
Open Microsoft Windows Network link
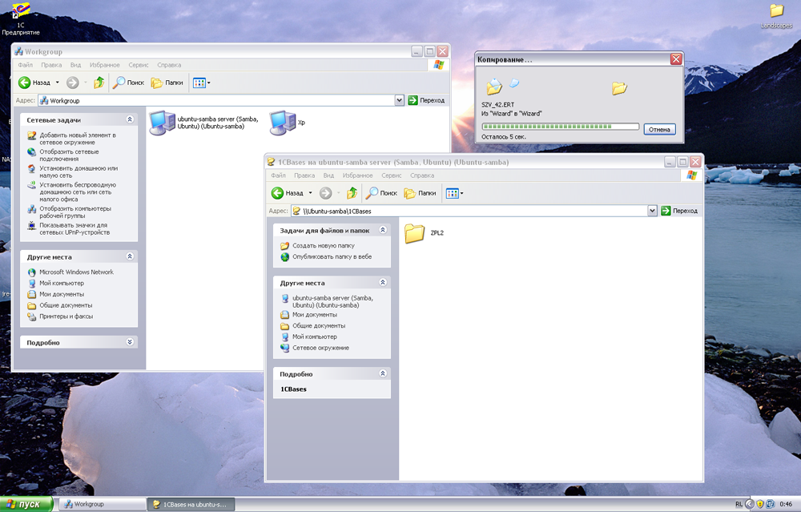76,272
